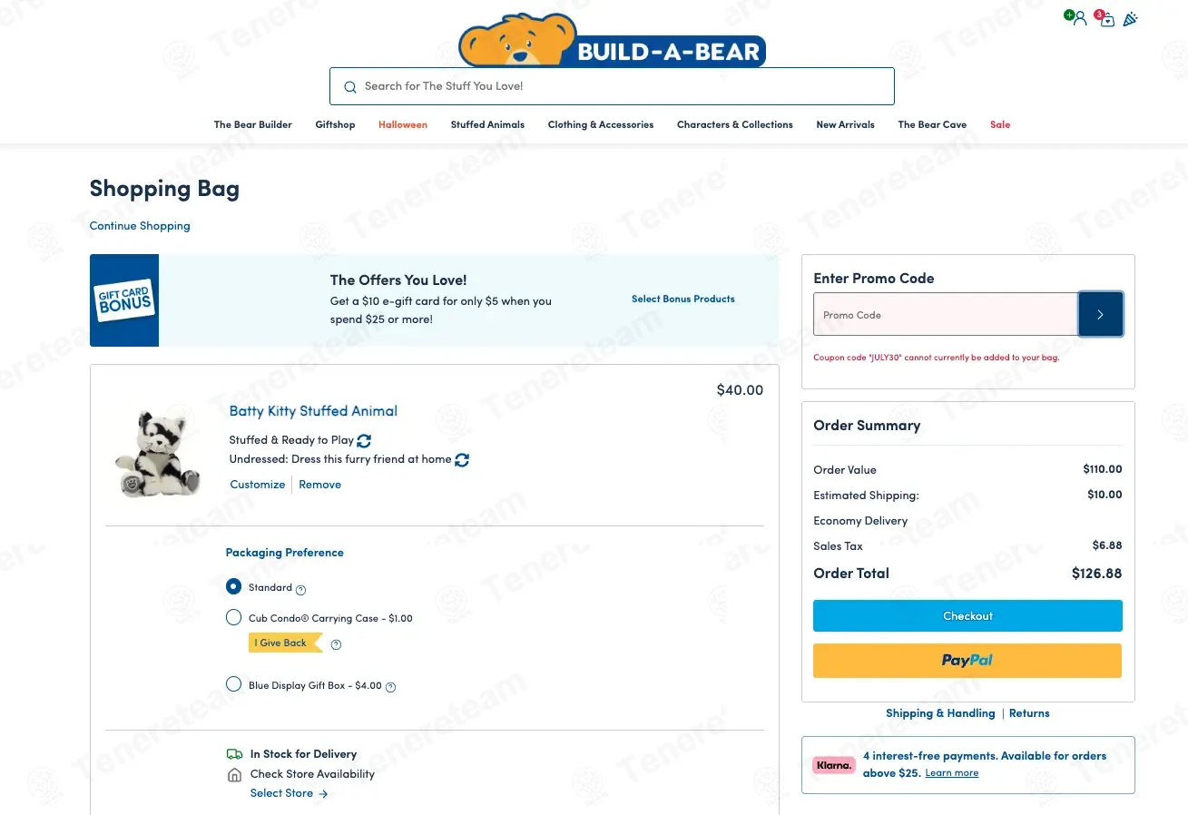Pay with the PayPal button
The width and height of the screenshot is (1188, 815).
click(967, 661)
